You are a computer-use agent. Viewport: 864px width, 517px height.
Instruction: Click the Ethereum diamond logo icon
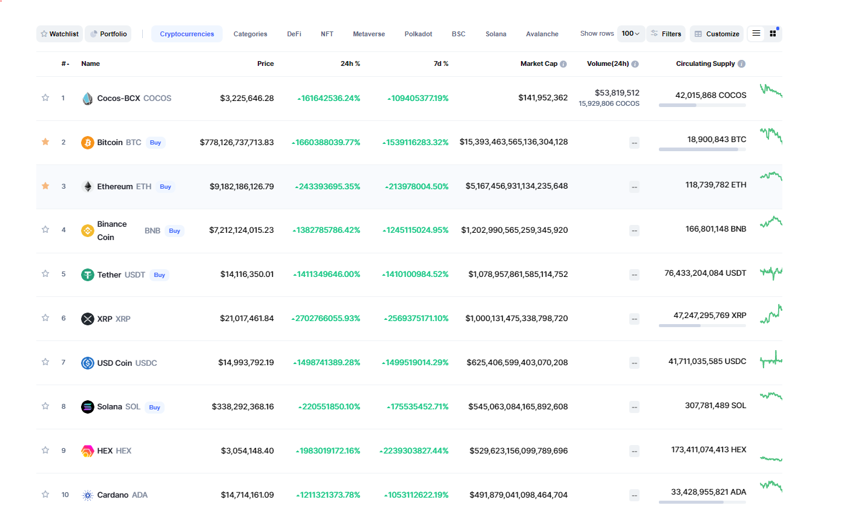click(x=88, y=187)
